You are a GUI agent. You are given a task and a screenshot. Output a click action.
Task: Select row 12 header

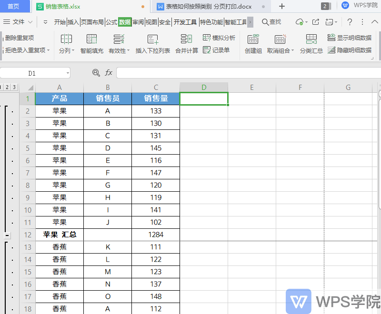tap(28, 235)
